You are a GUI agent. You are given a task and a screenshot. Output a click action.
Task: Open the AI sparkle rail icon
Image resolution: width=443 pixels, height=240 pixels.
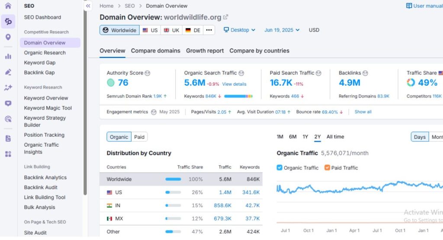coord(8,87)
